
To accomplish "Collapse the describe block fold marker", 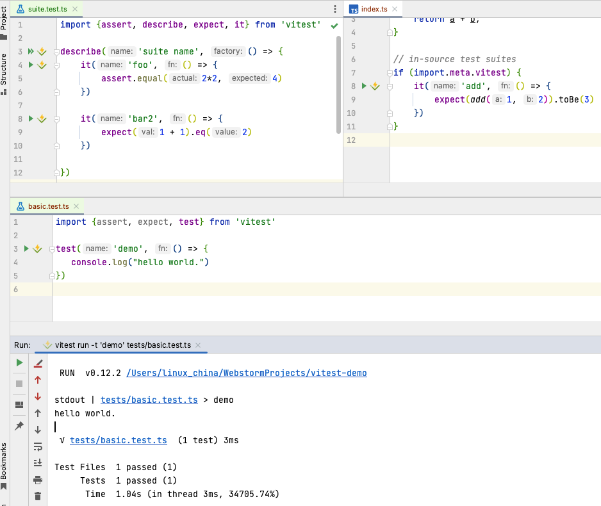I will pyautogui.click(x=57, y=52).
